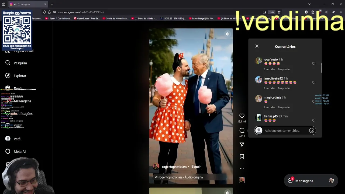The width and height of the screenshot is (345, 194).
Task: Open the Picture-in-Picture icon in address bar
Action: tap(264, 12)
